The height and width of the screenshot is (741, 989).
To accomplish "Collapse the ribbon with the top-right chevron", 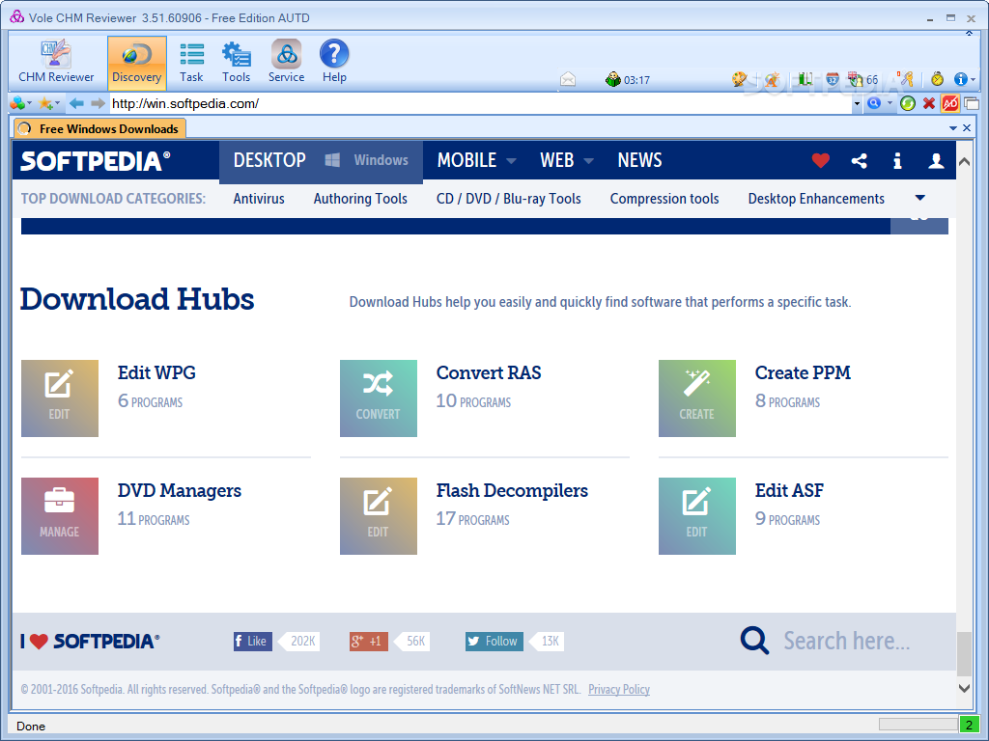I will tap(969, 33).
